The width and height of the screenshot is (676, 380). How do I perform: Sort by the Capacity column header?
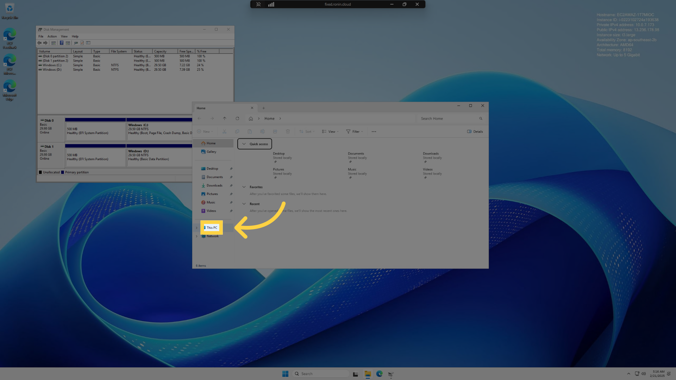click(165, 51)
